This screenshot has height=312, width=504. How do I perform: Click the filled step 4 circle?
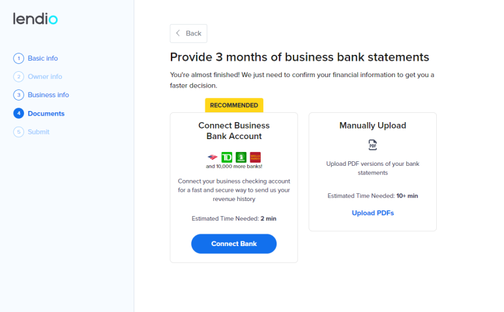click(x=19, y=113)
